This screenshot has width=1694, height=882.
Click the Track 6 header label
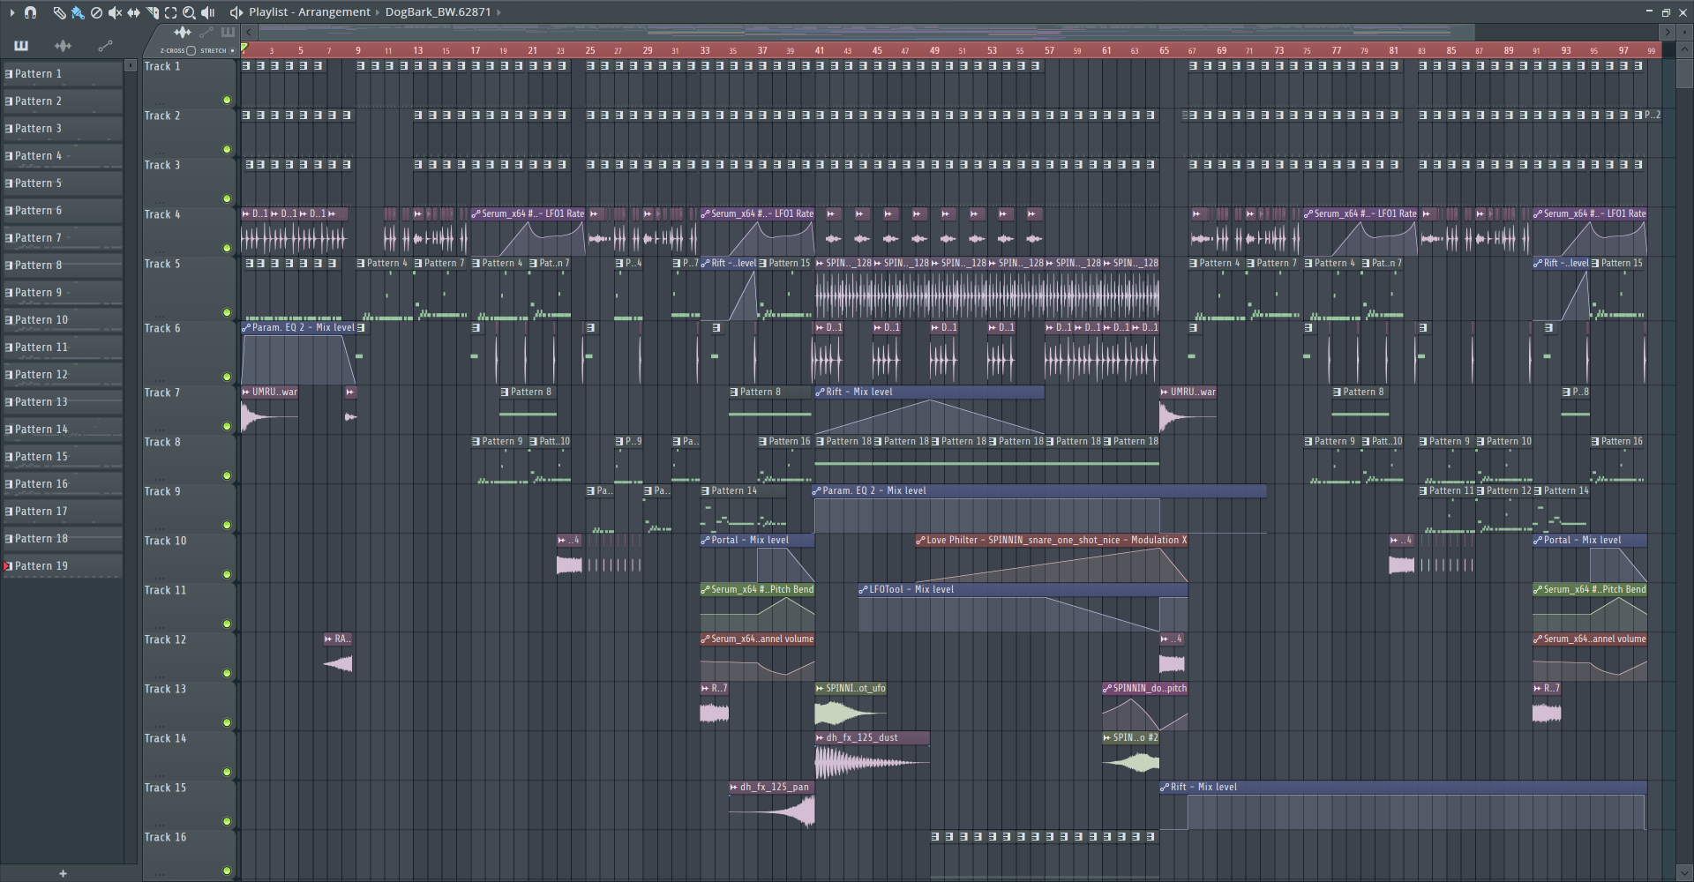tap(162, 328)
